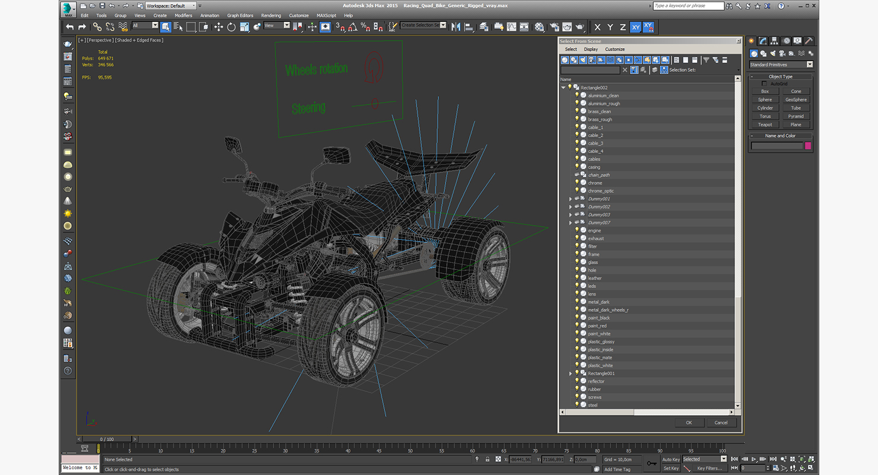Open the Modify panel tab
The image size is (878, 475).
click(763, 41)
